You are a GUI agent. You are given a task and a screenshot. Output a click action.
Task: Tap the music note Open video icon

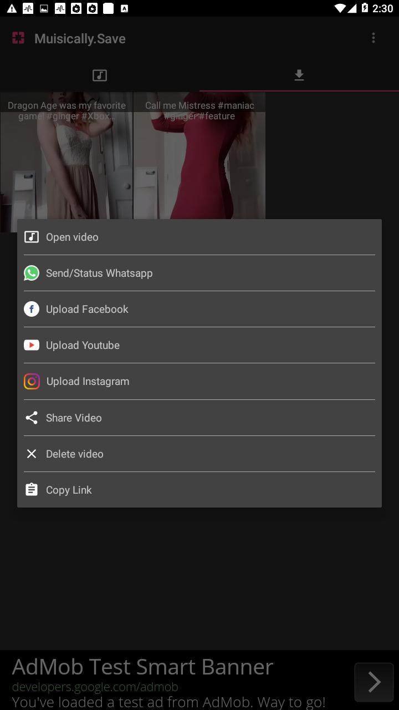point(32,237)
